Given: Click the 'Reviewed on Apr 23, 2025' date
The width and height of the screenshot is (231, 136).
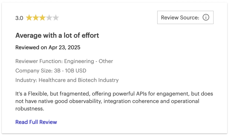Looking at the screenshot, I should pyautogui.click(x=48, y=48).
